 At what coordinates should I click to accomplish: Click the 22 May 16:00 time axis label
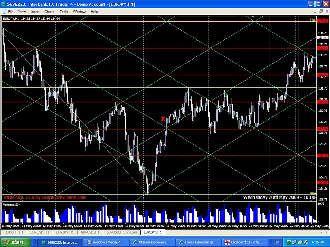click(x=299, y=226)
